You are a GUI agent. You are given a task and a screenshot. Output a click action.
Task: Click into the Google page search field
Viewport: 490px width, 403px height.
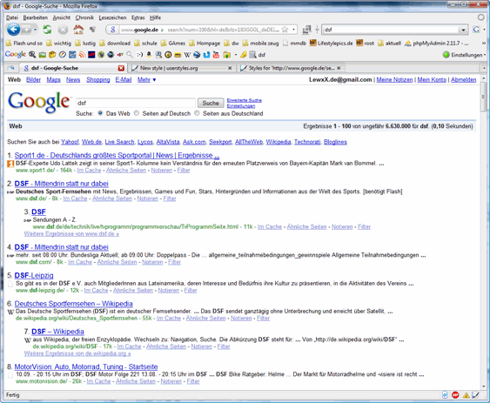tap(136, 103)
